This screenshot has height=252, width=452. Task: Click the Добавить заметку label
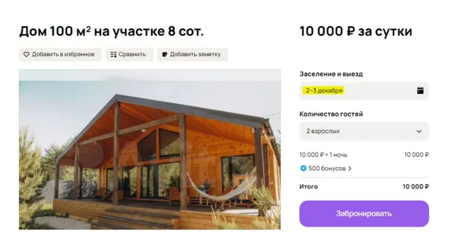click(195, 55)
